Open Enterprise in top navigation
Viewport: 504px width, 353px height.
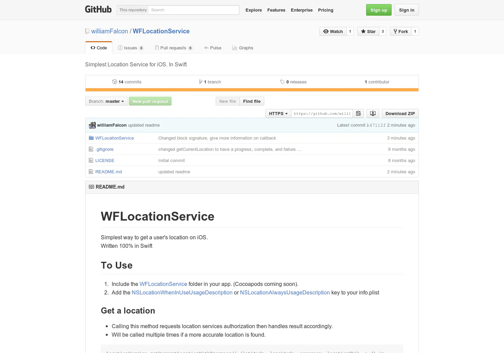[302, 10]
